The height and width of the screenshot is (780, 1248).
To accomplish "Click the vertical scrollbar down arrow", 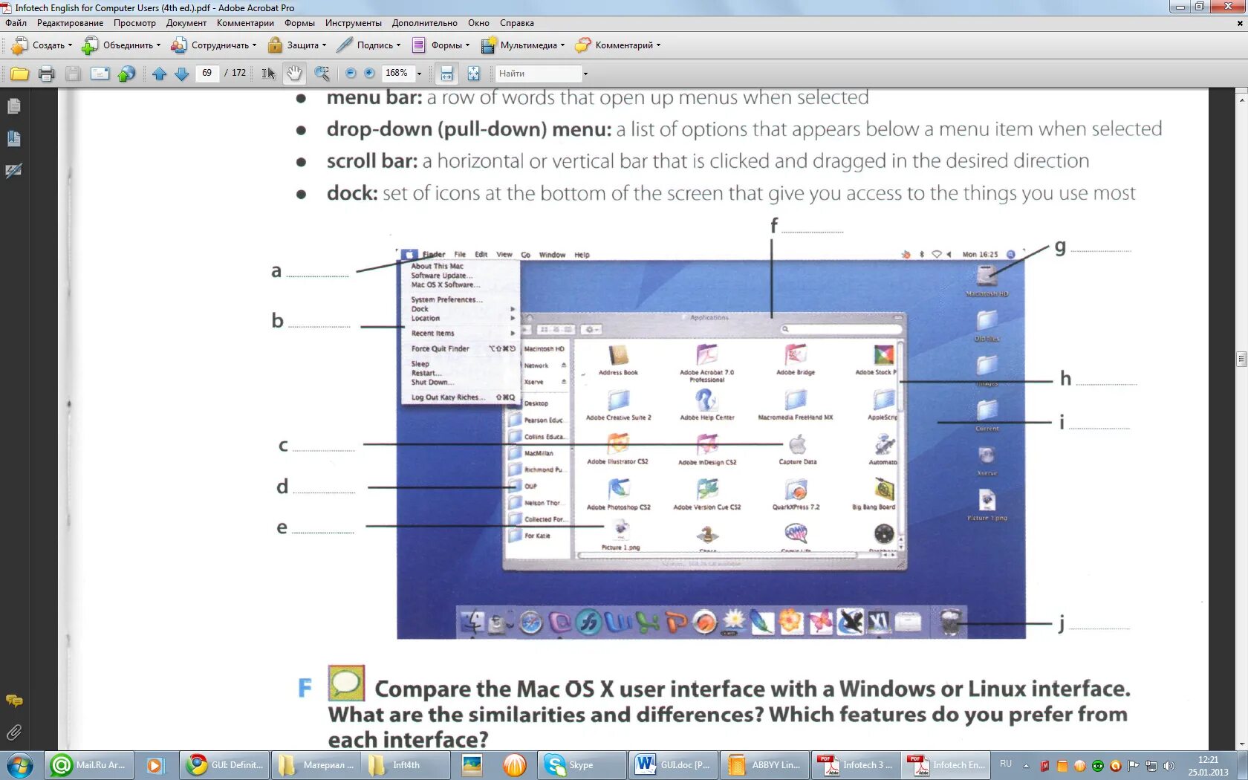I will click(x=1241, y=744).
